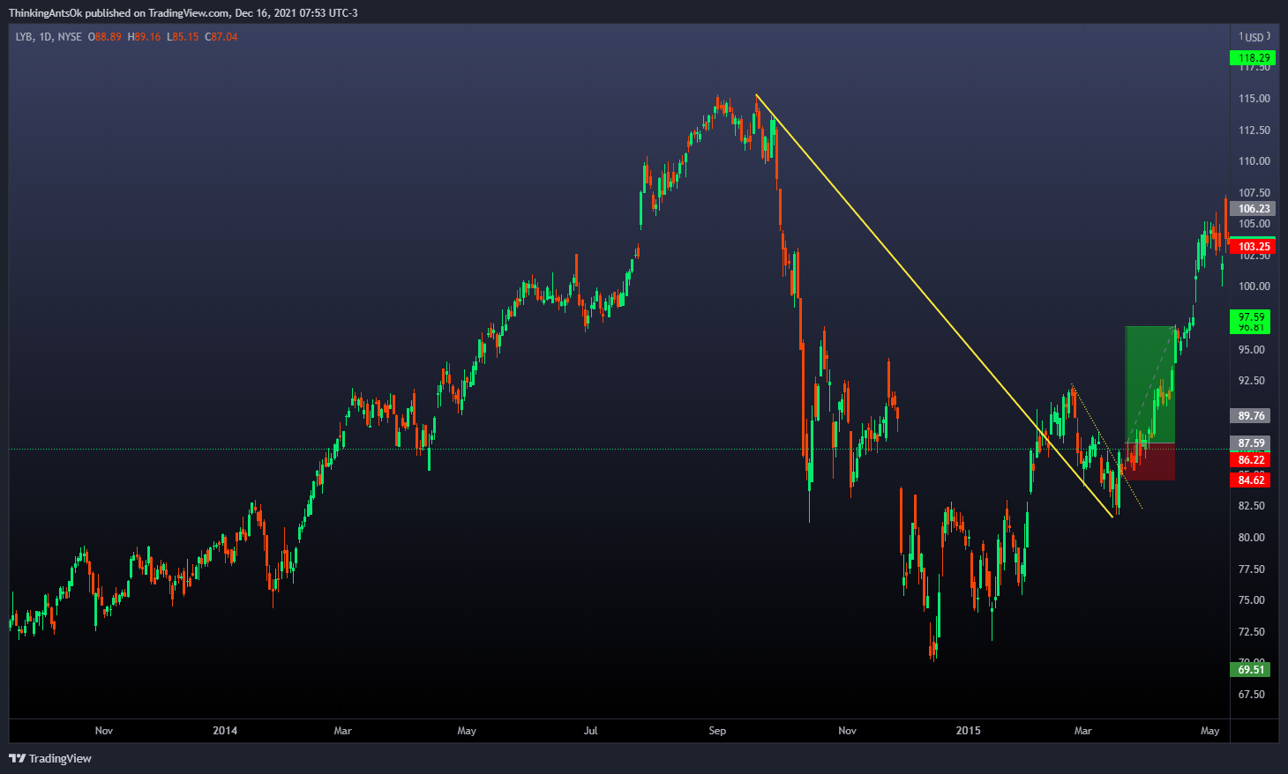Screen dimensions: 1288x774
Task: Click the LYB symbol name in legend
Action: click(x=25, y=37)
